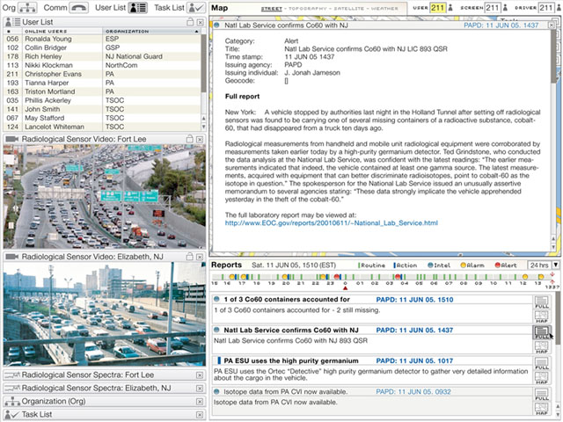Click the User List panel scrollbar
The image size is (563, 422).
203,63
